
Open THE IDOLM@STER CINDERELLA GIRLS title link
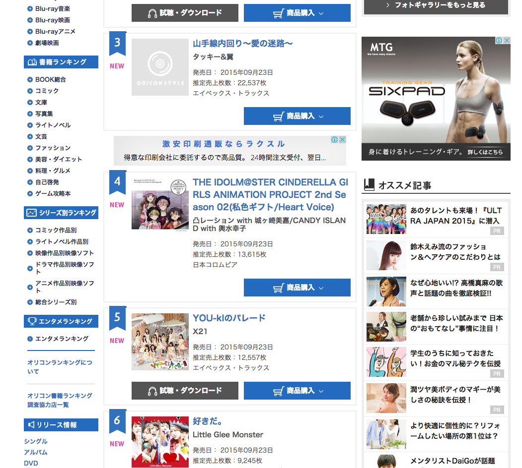[270, 195]
